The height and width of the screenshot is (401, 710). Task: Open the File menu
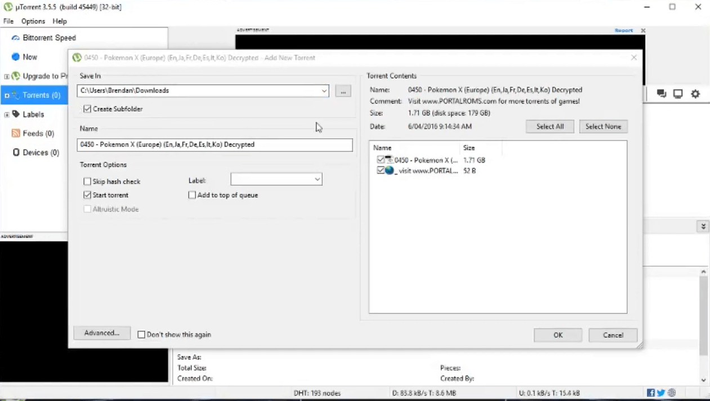(8, 21)
